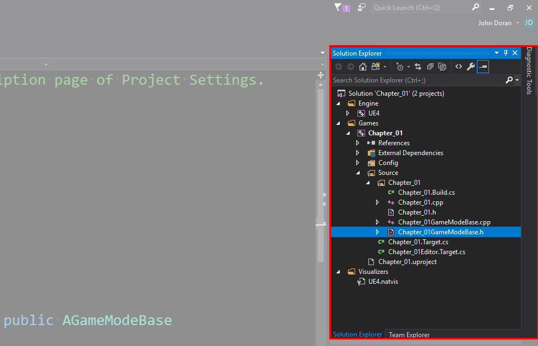Select the Chapter_01.cpp file icon
538x346 pixels.
tap(391, 202)
